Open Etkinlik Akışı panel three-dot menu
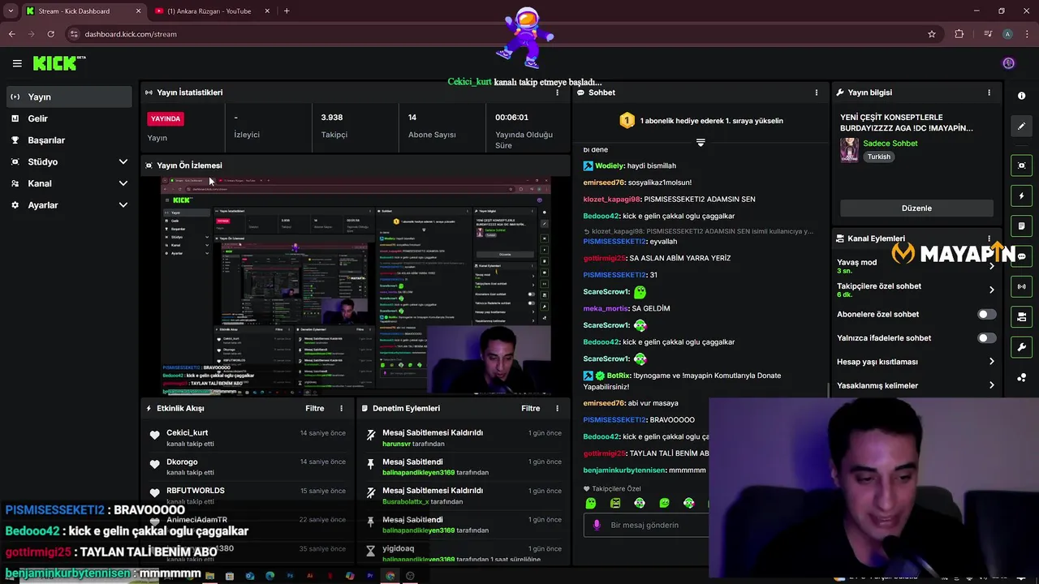Viewport: 1039px width, 584px height. pyautogui.click(x=341, y=408)
